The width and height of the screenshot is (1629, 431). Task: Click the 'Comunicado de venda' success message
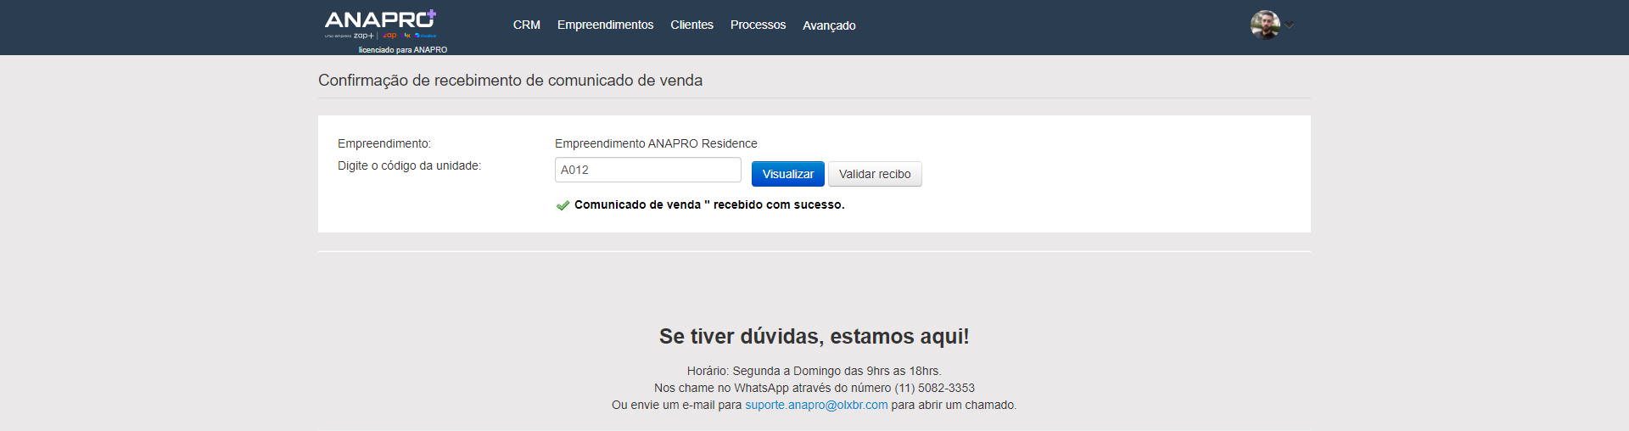click(709, 205)
